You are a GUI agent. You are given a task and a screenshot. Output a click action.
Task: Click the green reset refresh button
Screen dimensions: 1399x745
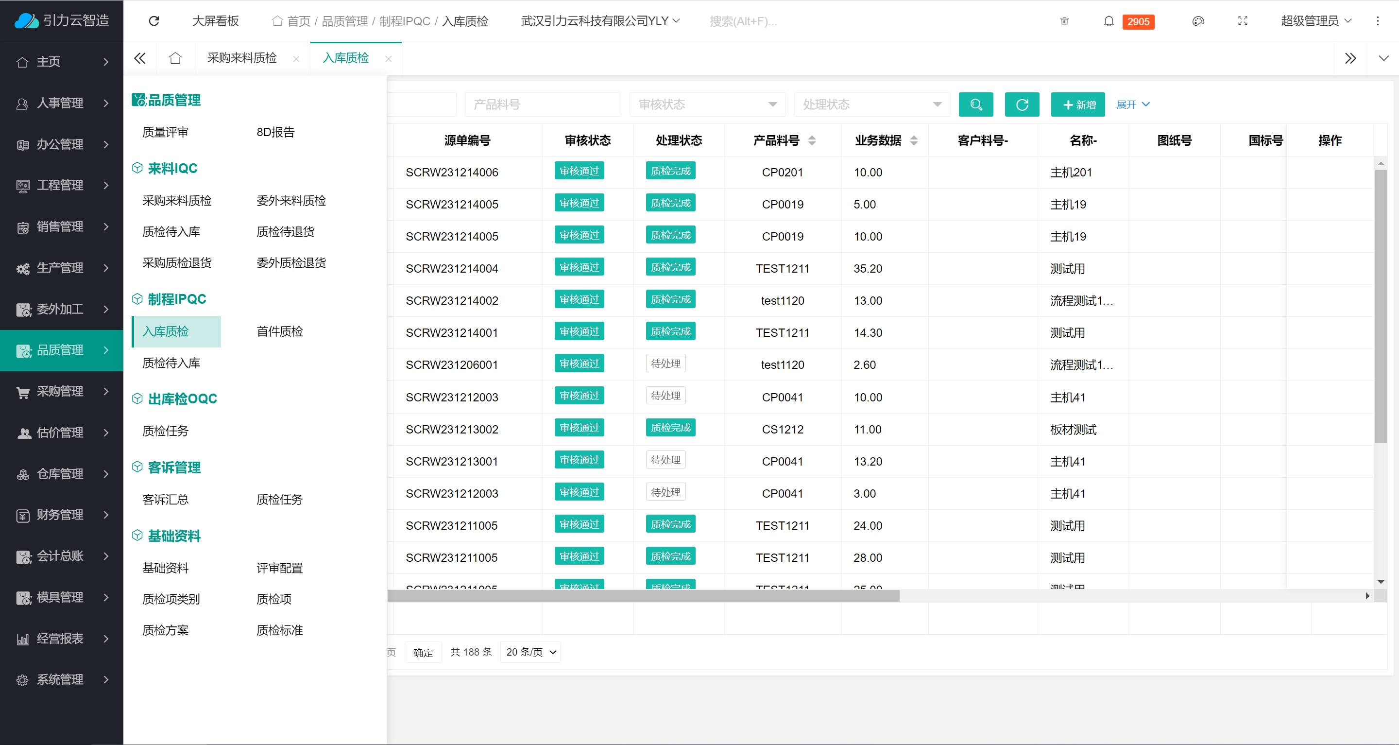(x=1022, y=104)
